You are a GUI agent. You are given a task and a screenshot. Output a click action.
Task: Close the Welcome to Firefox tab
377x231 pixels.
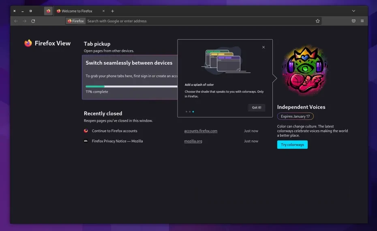coord(103,11)
